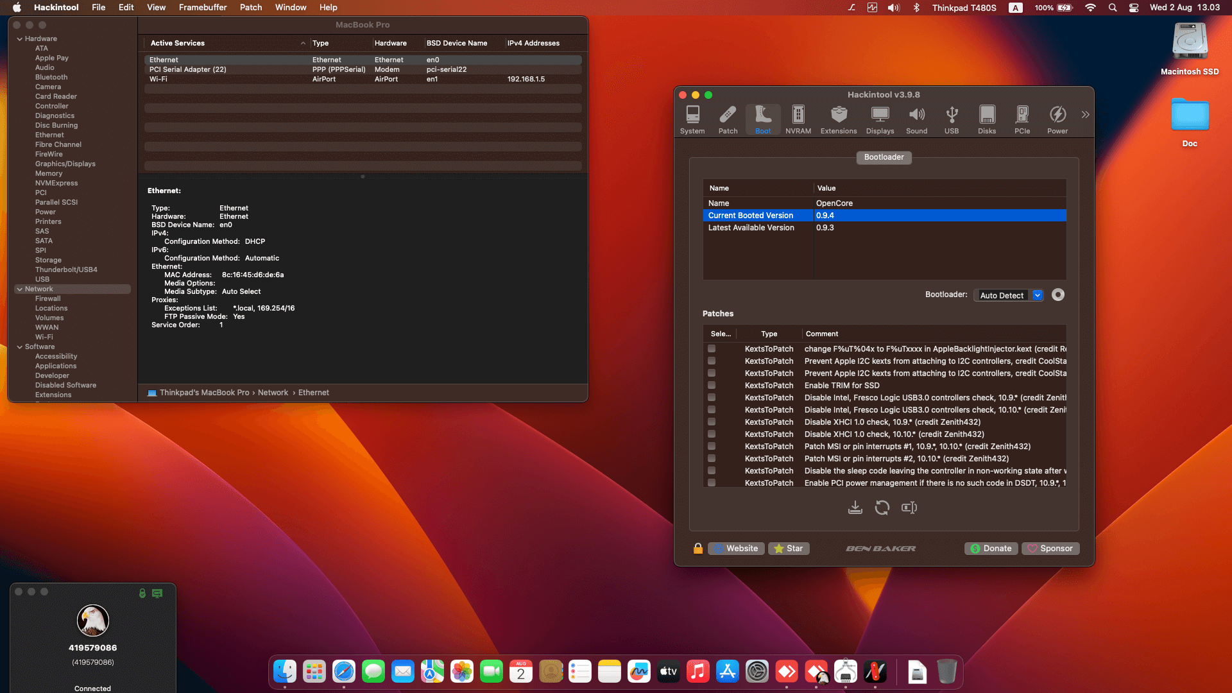Check Patch MSI or pin interrupts #1 checkbox
The image size is (1232, 693).
pos(712,447)
